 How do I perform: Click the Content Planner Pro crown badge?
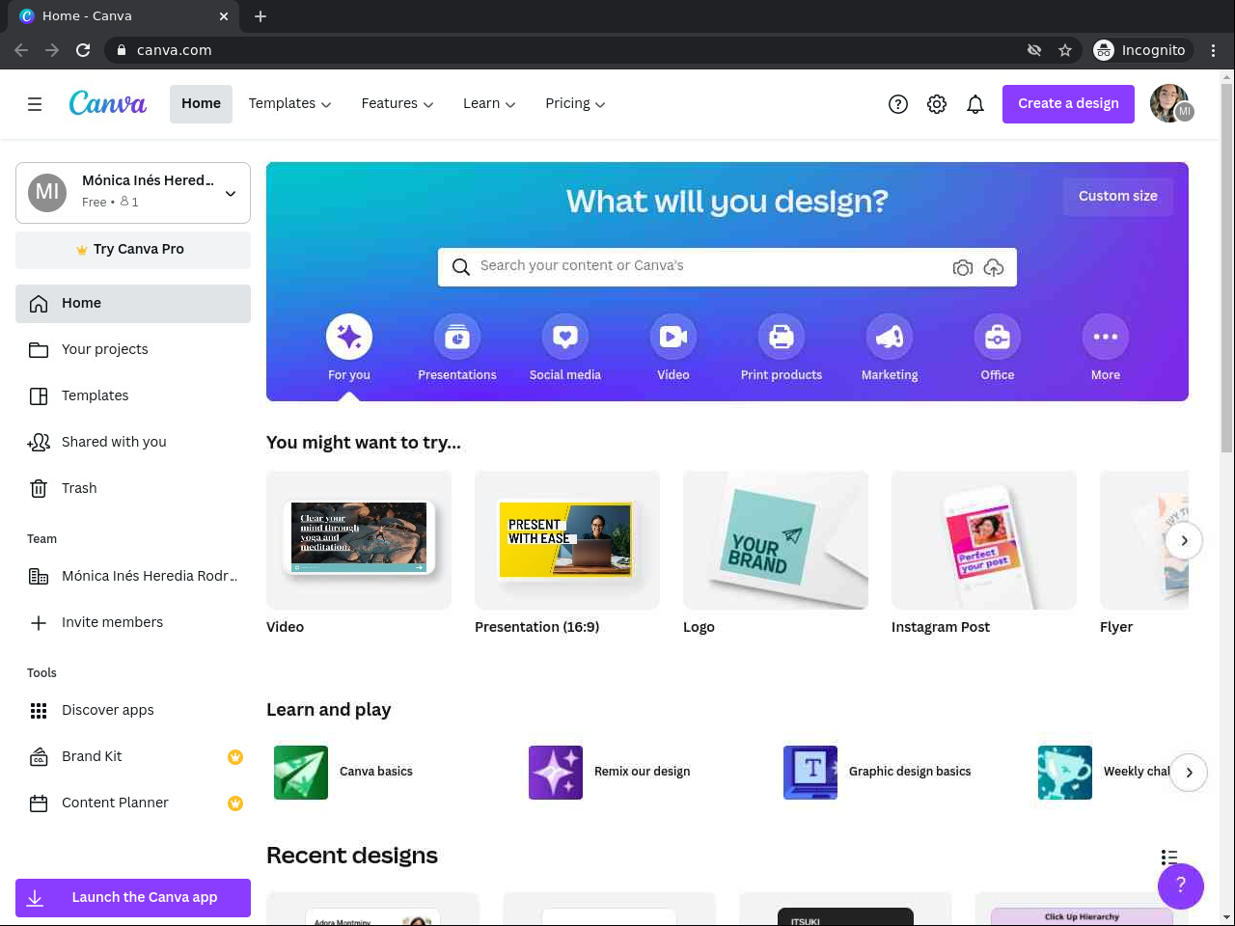pyautogui.click(x=235, y=803)
